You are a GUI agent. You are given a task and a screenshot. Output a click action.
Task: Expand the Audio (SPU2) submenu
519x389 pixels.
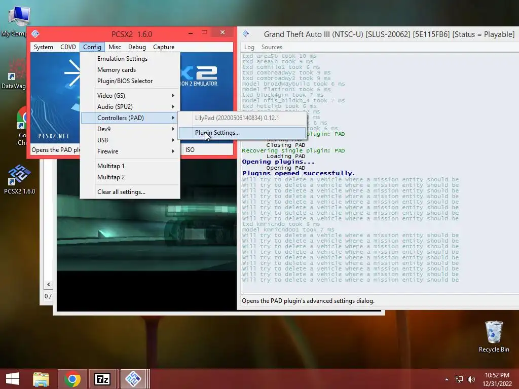click(x=130, y=107)
